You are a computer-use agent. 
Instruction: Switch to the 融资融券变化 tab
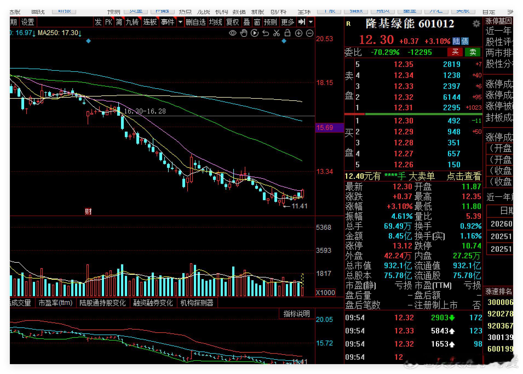click(x=153, y=303)
